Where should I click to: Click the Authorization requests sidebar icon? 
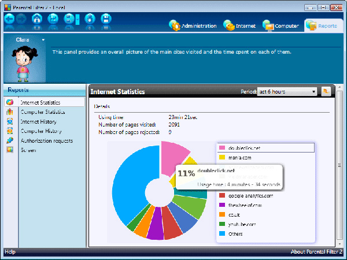(x=10, y=140)
